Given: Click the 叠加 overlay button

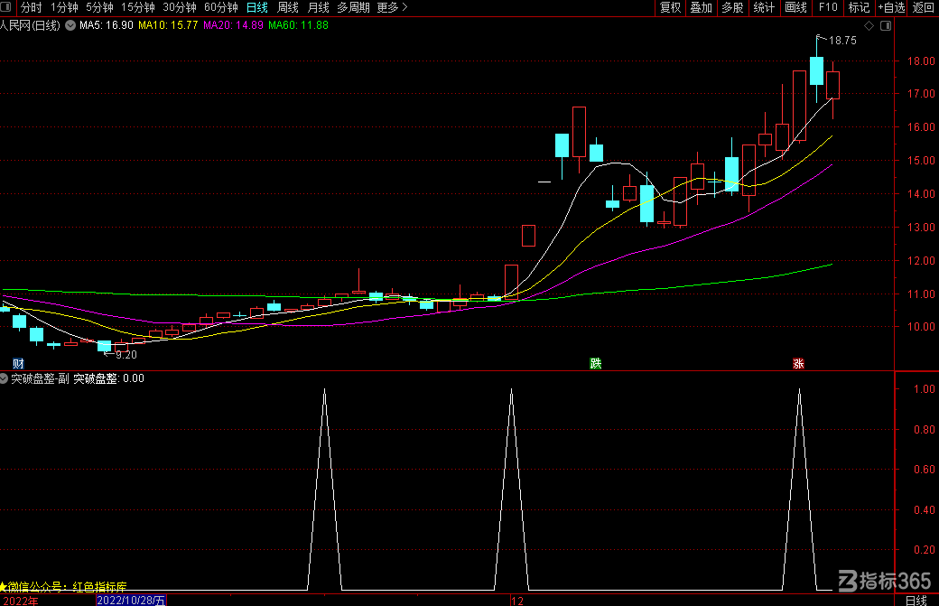Looking at the screenshot, I should pyautogui.click(x=702, y=7).
